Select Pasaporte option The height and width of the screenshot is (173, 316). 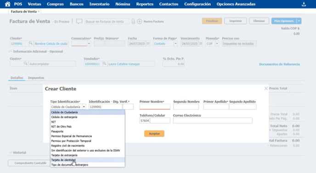(87, 132)
